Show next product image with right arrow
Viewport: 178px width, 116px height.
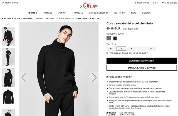click(94, 78)
